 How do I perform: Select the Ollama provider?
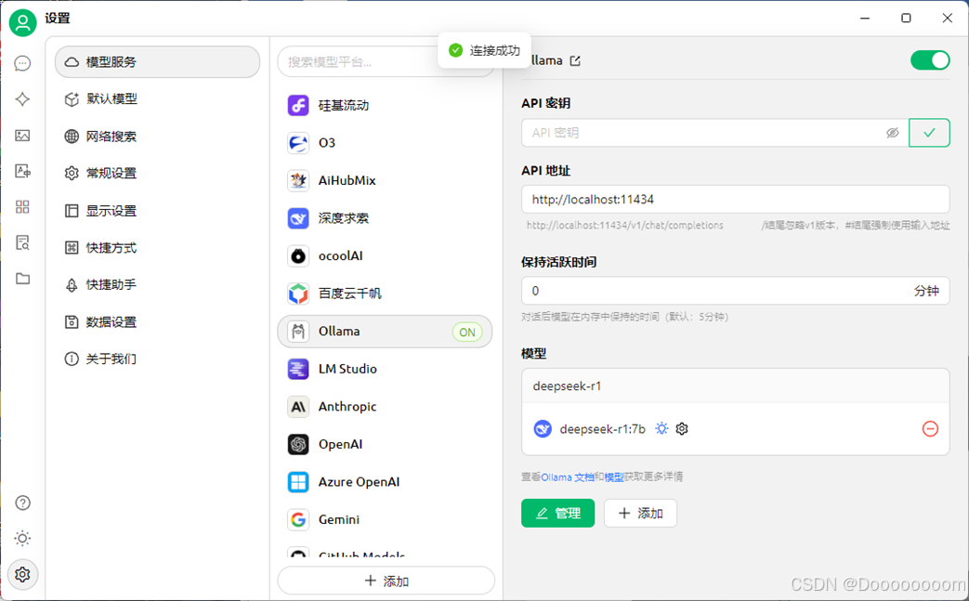coord(385,332)
